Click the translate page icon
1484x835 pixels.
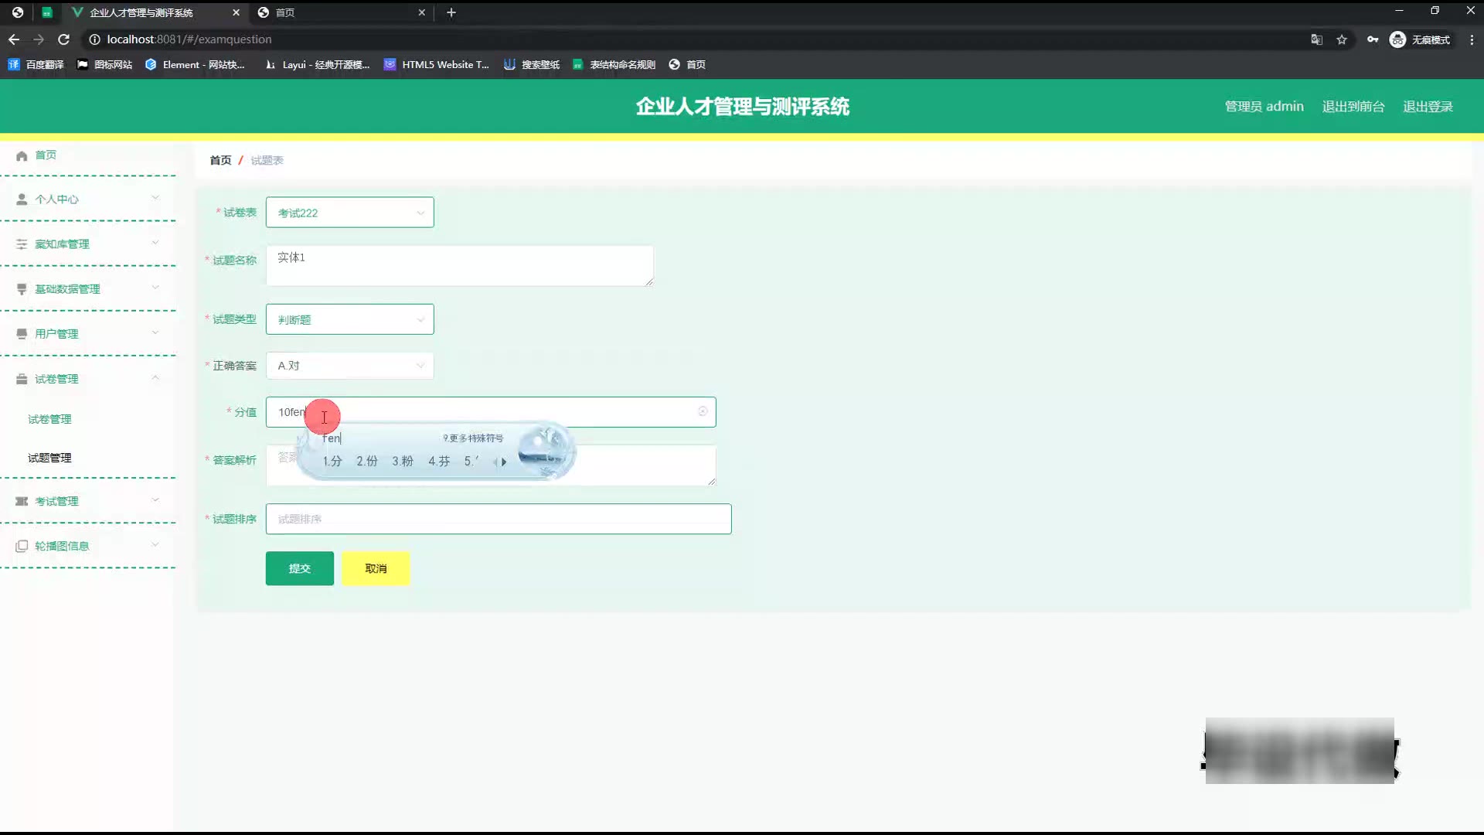1316,39
